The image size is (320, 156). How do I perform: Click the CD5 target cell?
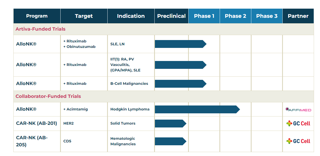click(x=67, y=141)
